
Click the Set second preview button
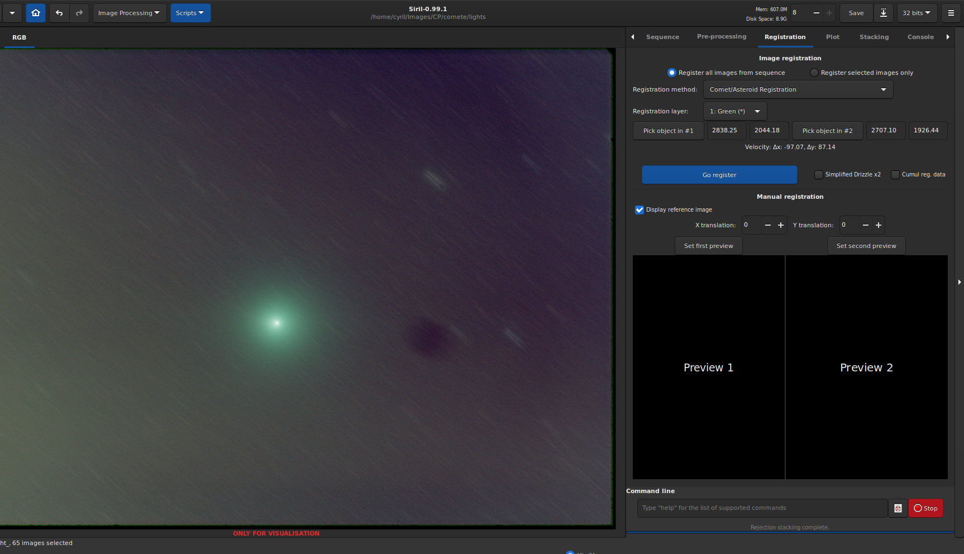[x=866, y=246]
